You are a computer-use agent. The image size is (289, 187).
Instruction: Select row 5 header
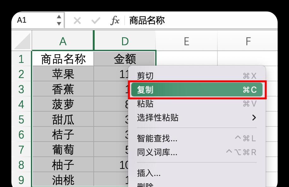21,120
